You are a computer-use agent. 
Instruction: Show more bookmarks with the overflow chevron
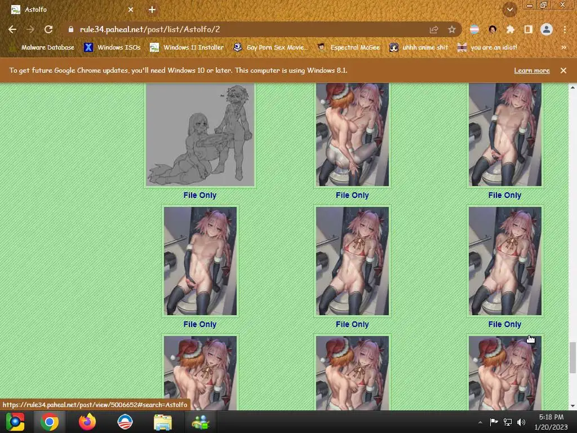click(x=563, y=47)
